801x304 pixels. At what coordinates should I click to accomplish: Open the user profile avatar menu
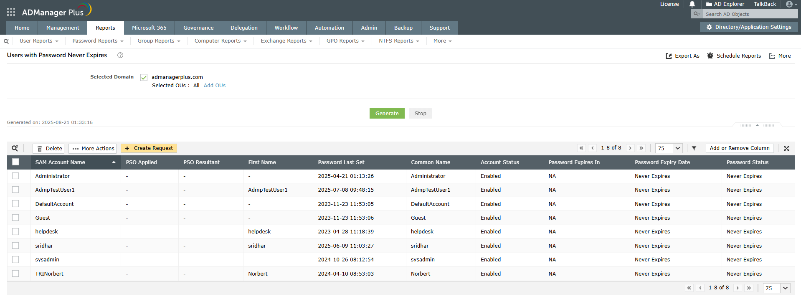point(791,4)
